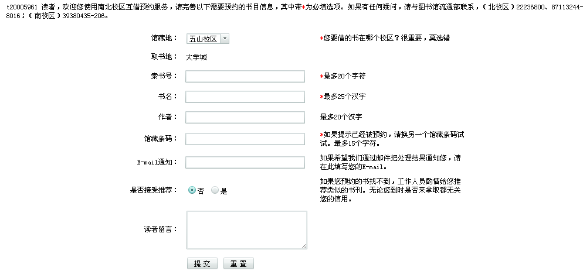Click the 大学城 pickup location text
583x271 pixels.
196,57
